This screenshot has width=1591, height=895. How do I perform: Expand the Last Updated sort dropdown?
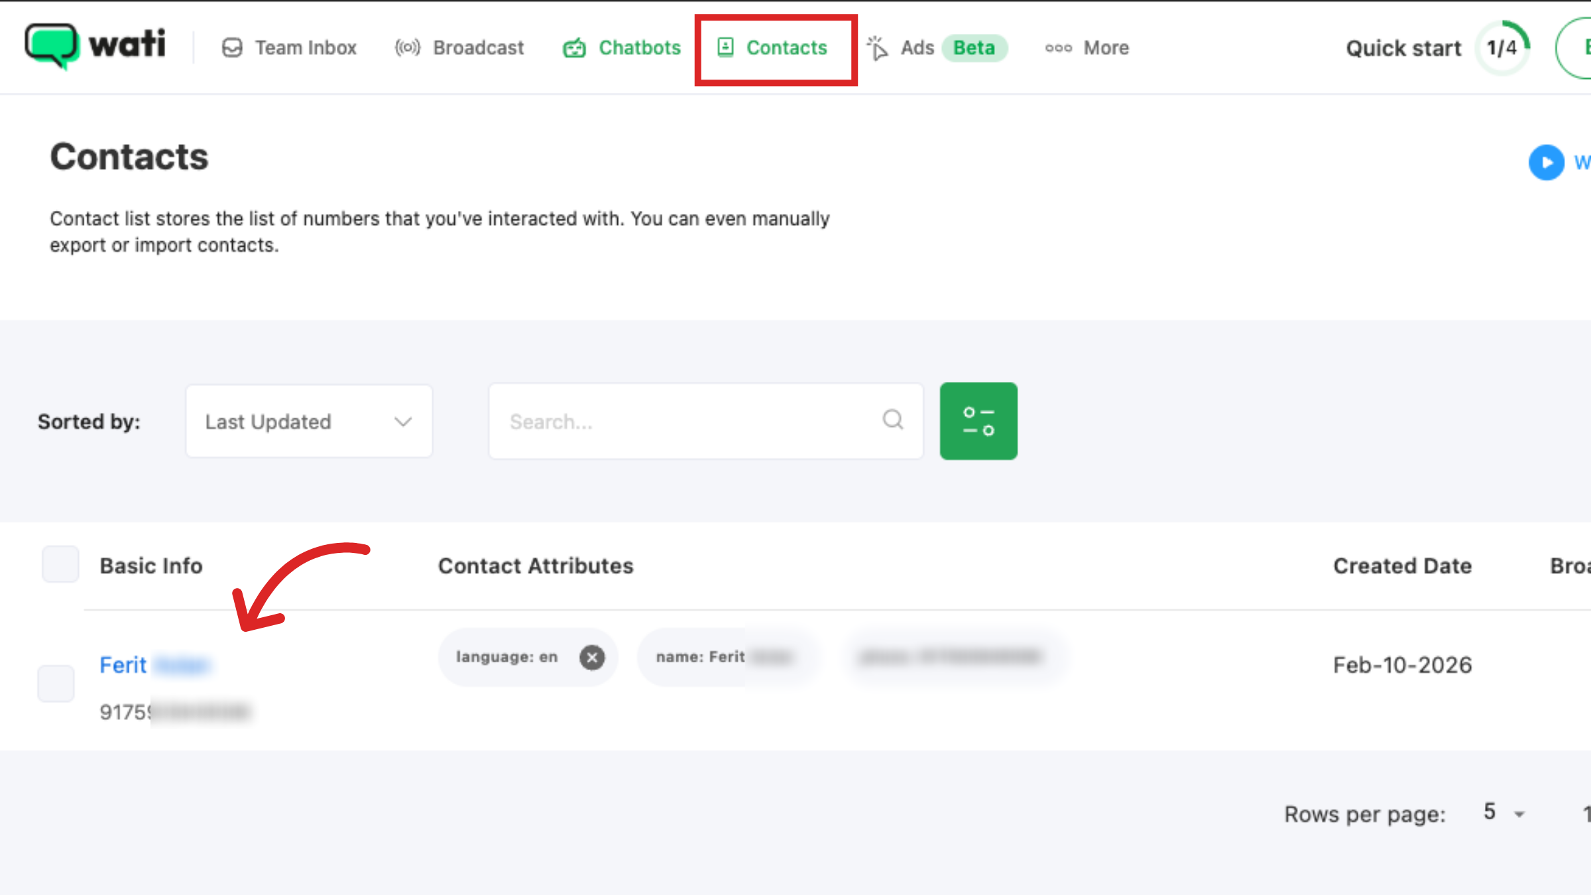point(309,422)
